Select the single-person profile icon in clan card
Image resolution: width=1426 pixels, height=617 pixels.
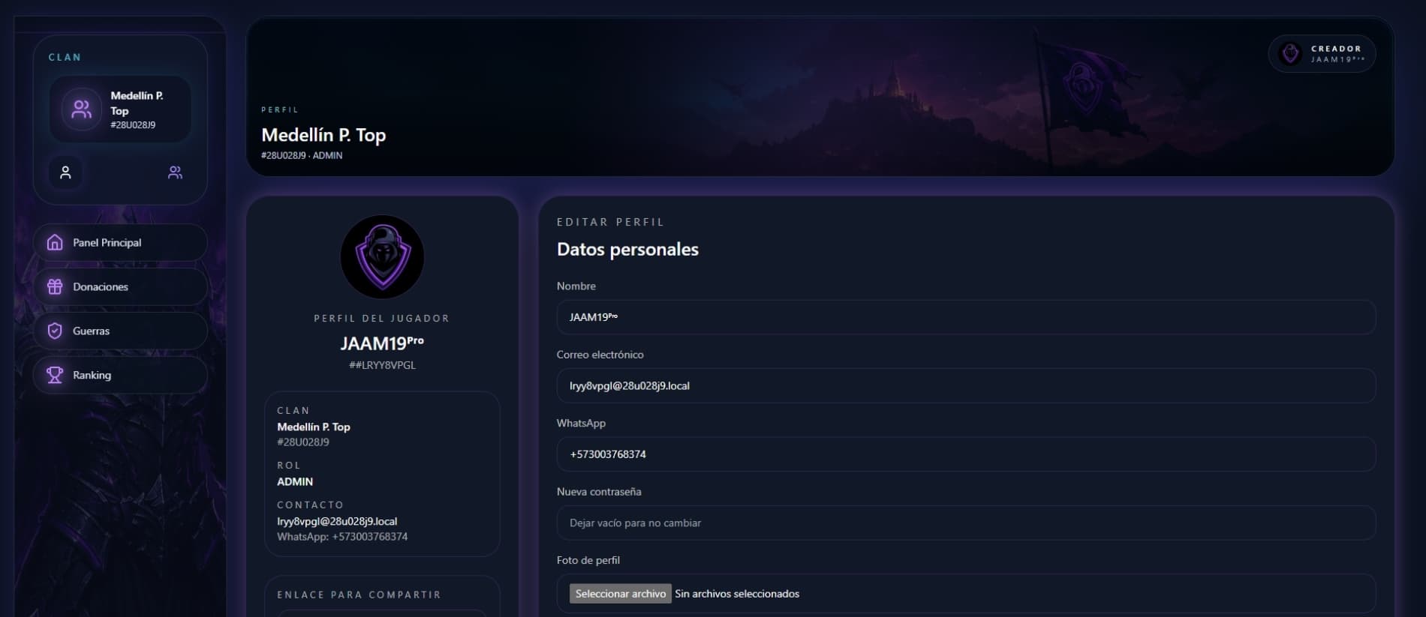(x=66, y=172)
